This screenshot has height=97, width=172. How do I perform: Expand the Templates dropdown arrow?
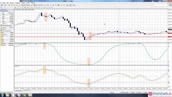[x=75, y=5]
